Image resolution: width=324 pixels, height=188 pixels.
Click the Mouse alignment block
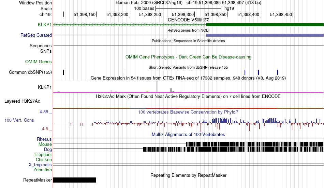coord(254,144)
